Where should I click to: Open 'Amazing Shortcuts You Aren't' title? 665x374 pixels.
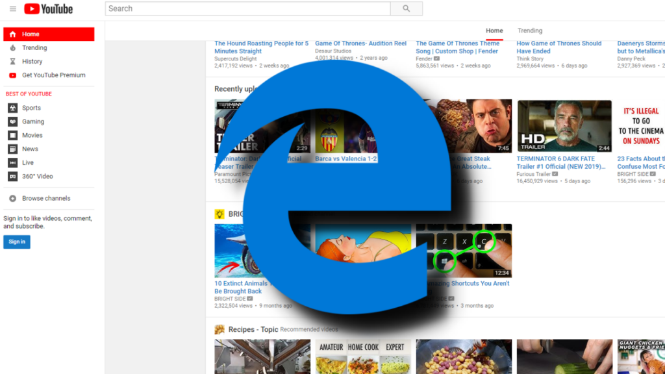point(468,283)
